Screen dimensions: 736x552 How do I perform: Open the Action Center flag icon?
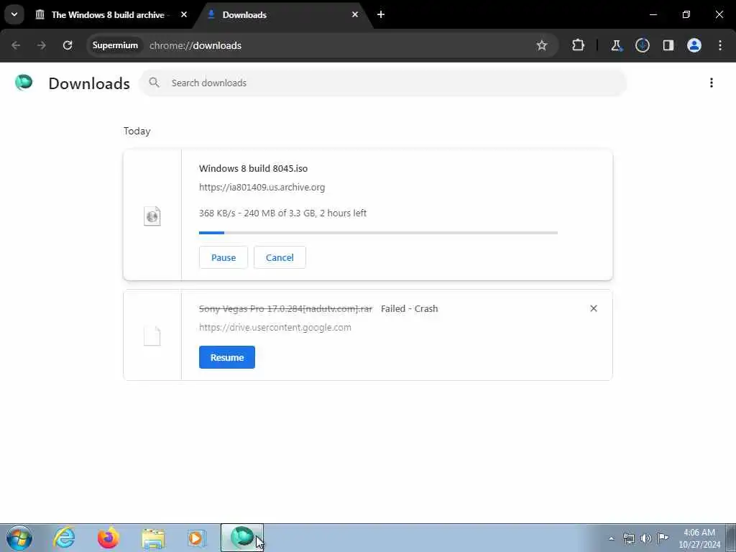(663, 538)
